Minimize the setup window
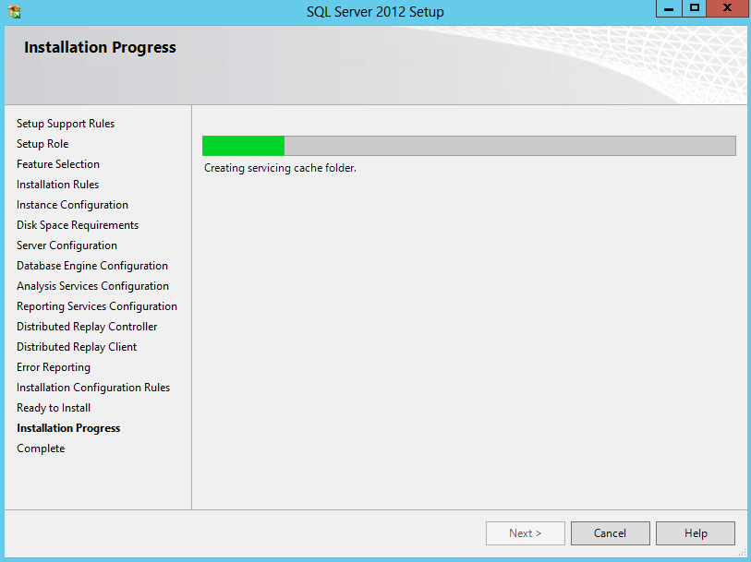This screenshot has height=562, width=751. [669, 8]
